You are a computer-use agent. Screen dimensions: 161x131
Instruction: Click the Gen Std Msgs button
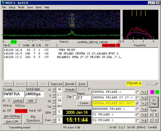[x=12, y=116]
